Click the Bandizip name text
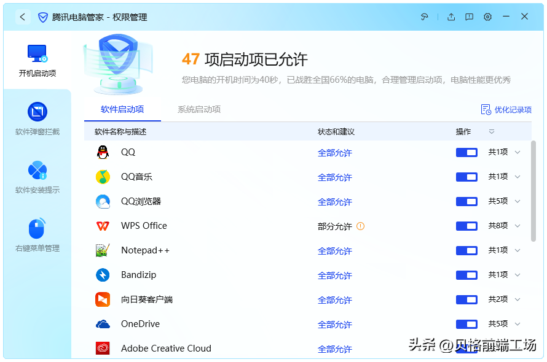 click(x=138, y=275)
